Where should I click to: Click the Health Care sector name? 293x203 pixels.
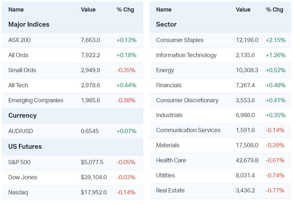click(171, 160)
